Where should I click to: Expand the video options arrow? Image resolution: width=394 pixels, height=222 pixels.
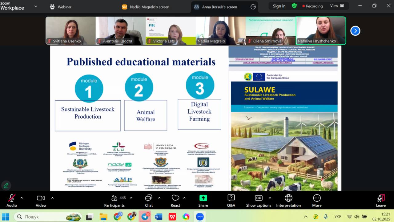click(x=52, y=198)
